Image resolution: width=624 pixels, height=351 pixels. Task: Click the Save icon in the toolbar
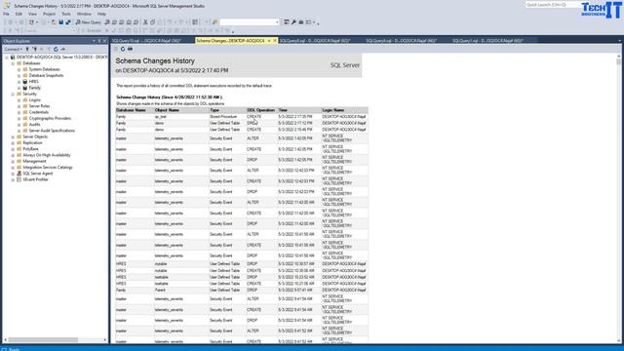60,22
